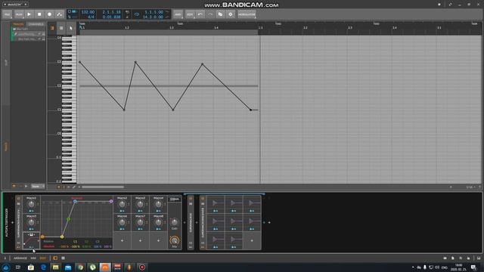Open Chrome from the taskbar
Image resolution: width=484 pixels, height=272 pixels.
(x=80, y=267)
